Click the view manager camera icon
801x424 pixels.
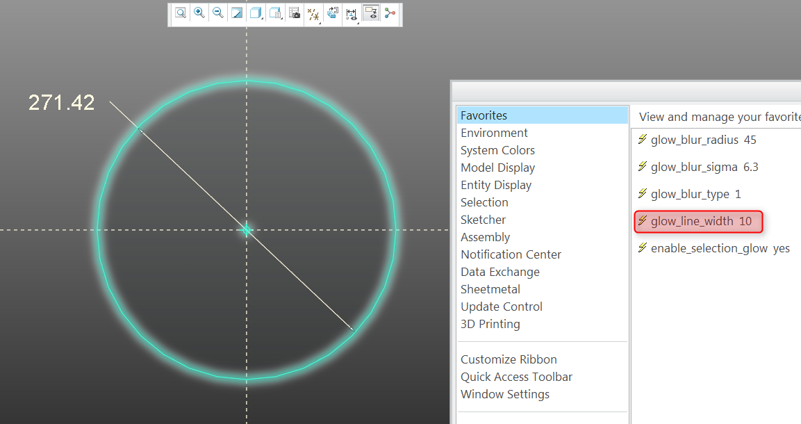(x=295, y=13)
